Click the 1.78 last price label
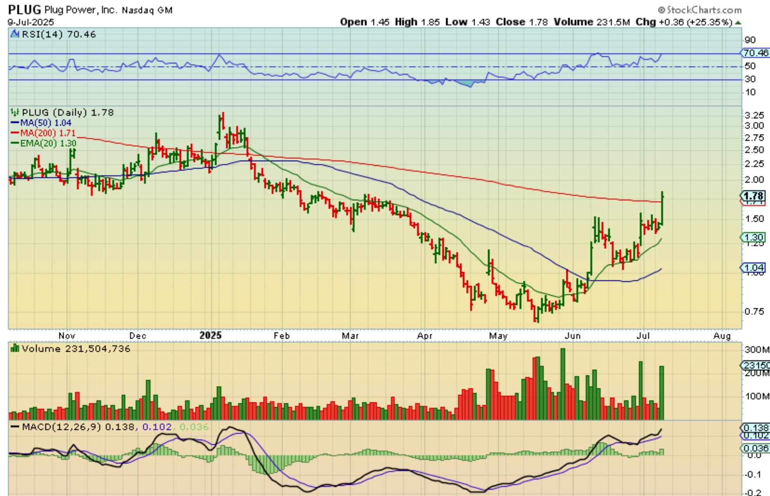Image resolution: width=770 pixels, height=496 pixels. coord(754,196)
